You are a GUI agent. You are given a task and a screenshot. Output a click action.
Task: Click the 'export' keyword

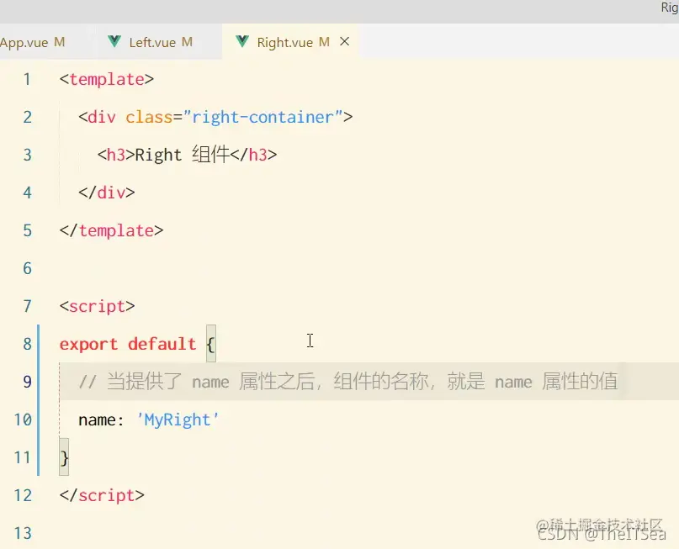point(88,344)
